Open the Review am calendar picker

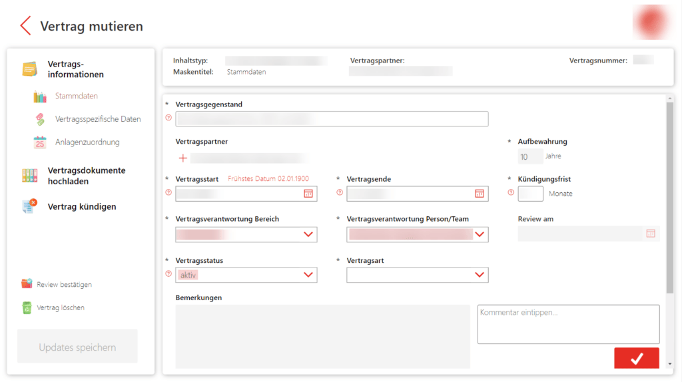(651, 234)
